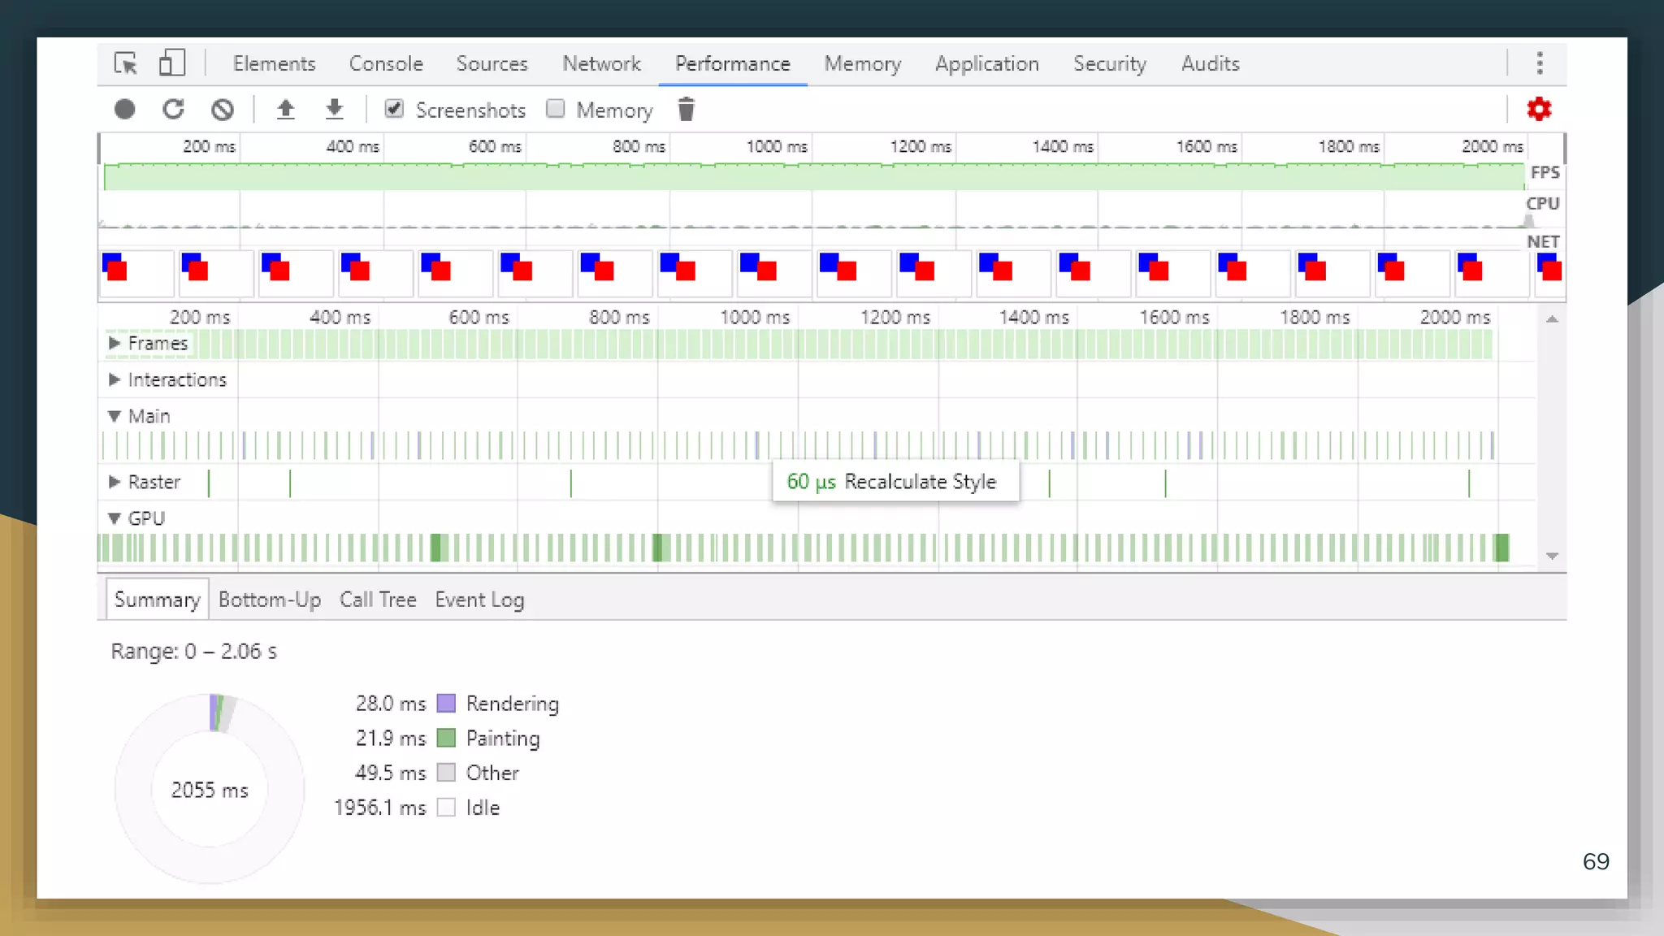Click the inspect element picker icon

point(126,63)
